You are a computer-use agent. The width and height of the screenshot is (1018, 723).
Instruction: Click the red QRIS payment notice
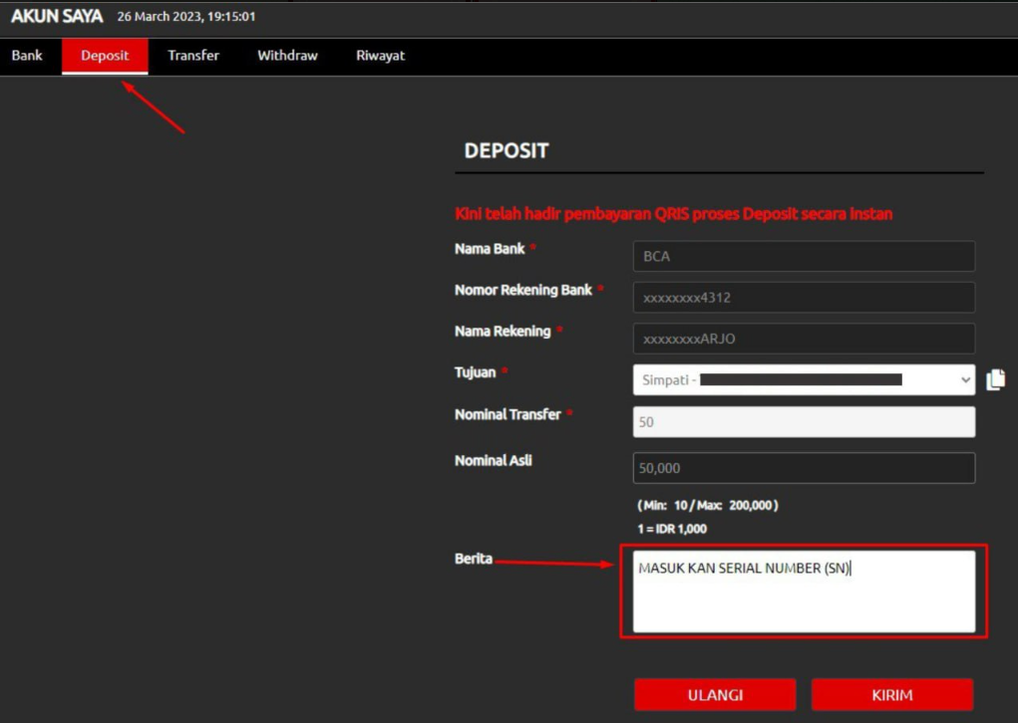tap(673, 214)
